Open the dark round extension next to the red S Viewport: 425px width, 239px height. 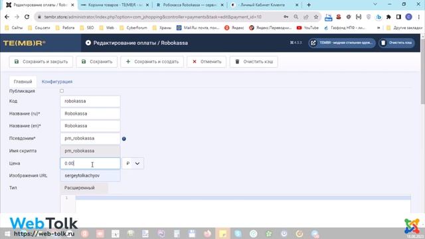point(349,17)
